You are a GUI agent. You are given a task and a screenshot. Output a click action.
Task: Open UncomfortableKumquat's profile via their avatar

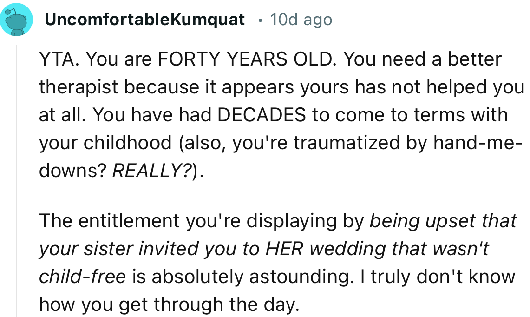17,19
